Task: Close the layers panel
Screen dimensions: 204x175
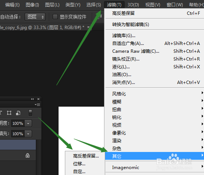Action: (38, 99)
